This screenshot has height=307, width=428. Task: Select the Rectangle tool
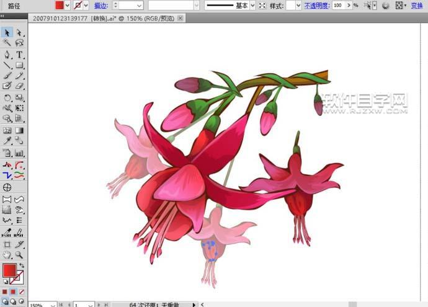click(x=19, y=65)
